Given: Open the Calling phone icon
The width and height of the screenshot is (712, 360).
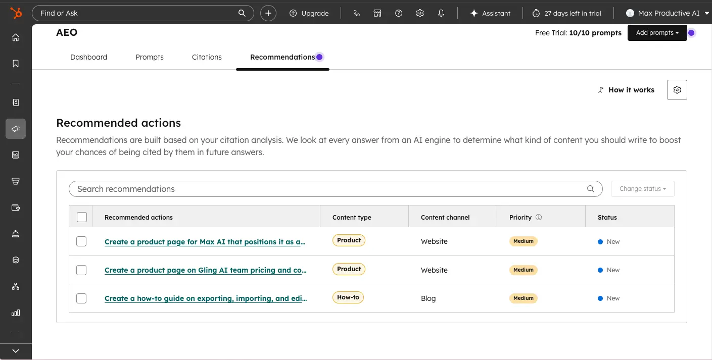Looking at the screenshot, I should [x=357, y=13].
